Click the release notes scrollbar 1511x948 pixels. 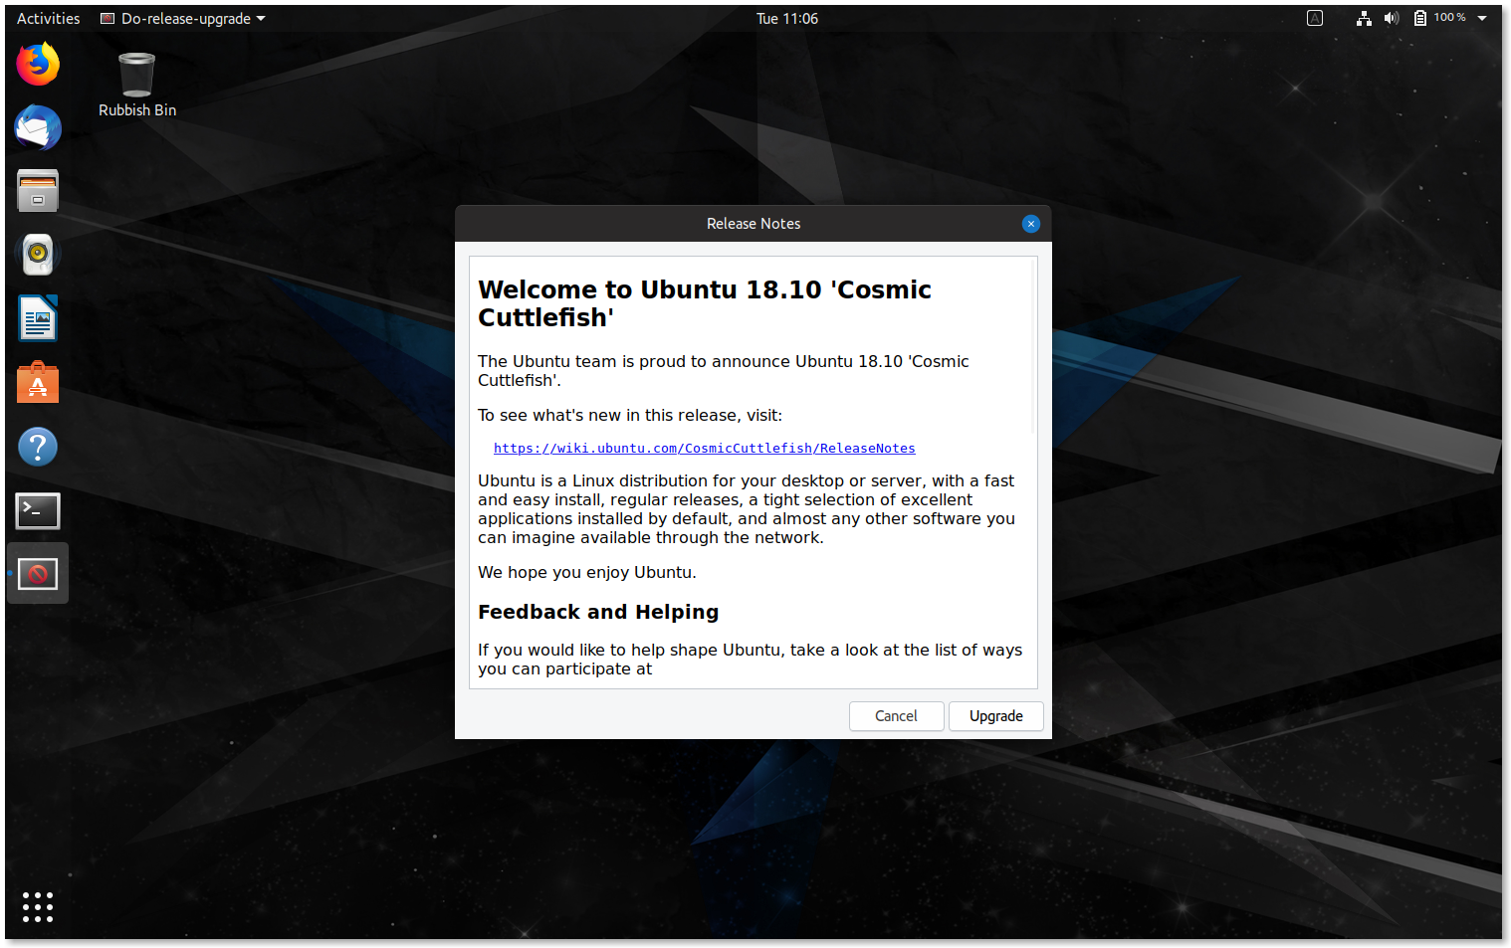coord(1034,345)
